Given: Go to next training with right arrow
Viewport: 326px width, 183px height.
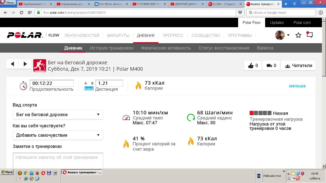Looking at the screenshot, I should coord(25,64).
